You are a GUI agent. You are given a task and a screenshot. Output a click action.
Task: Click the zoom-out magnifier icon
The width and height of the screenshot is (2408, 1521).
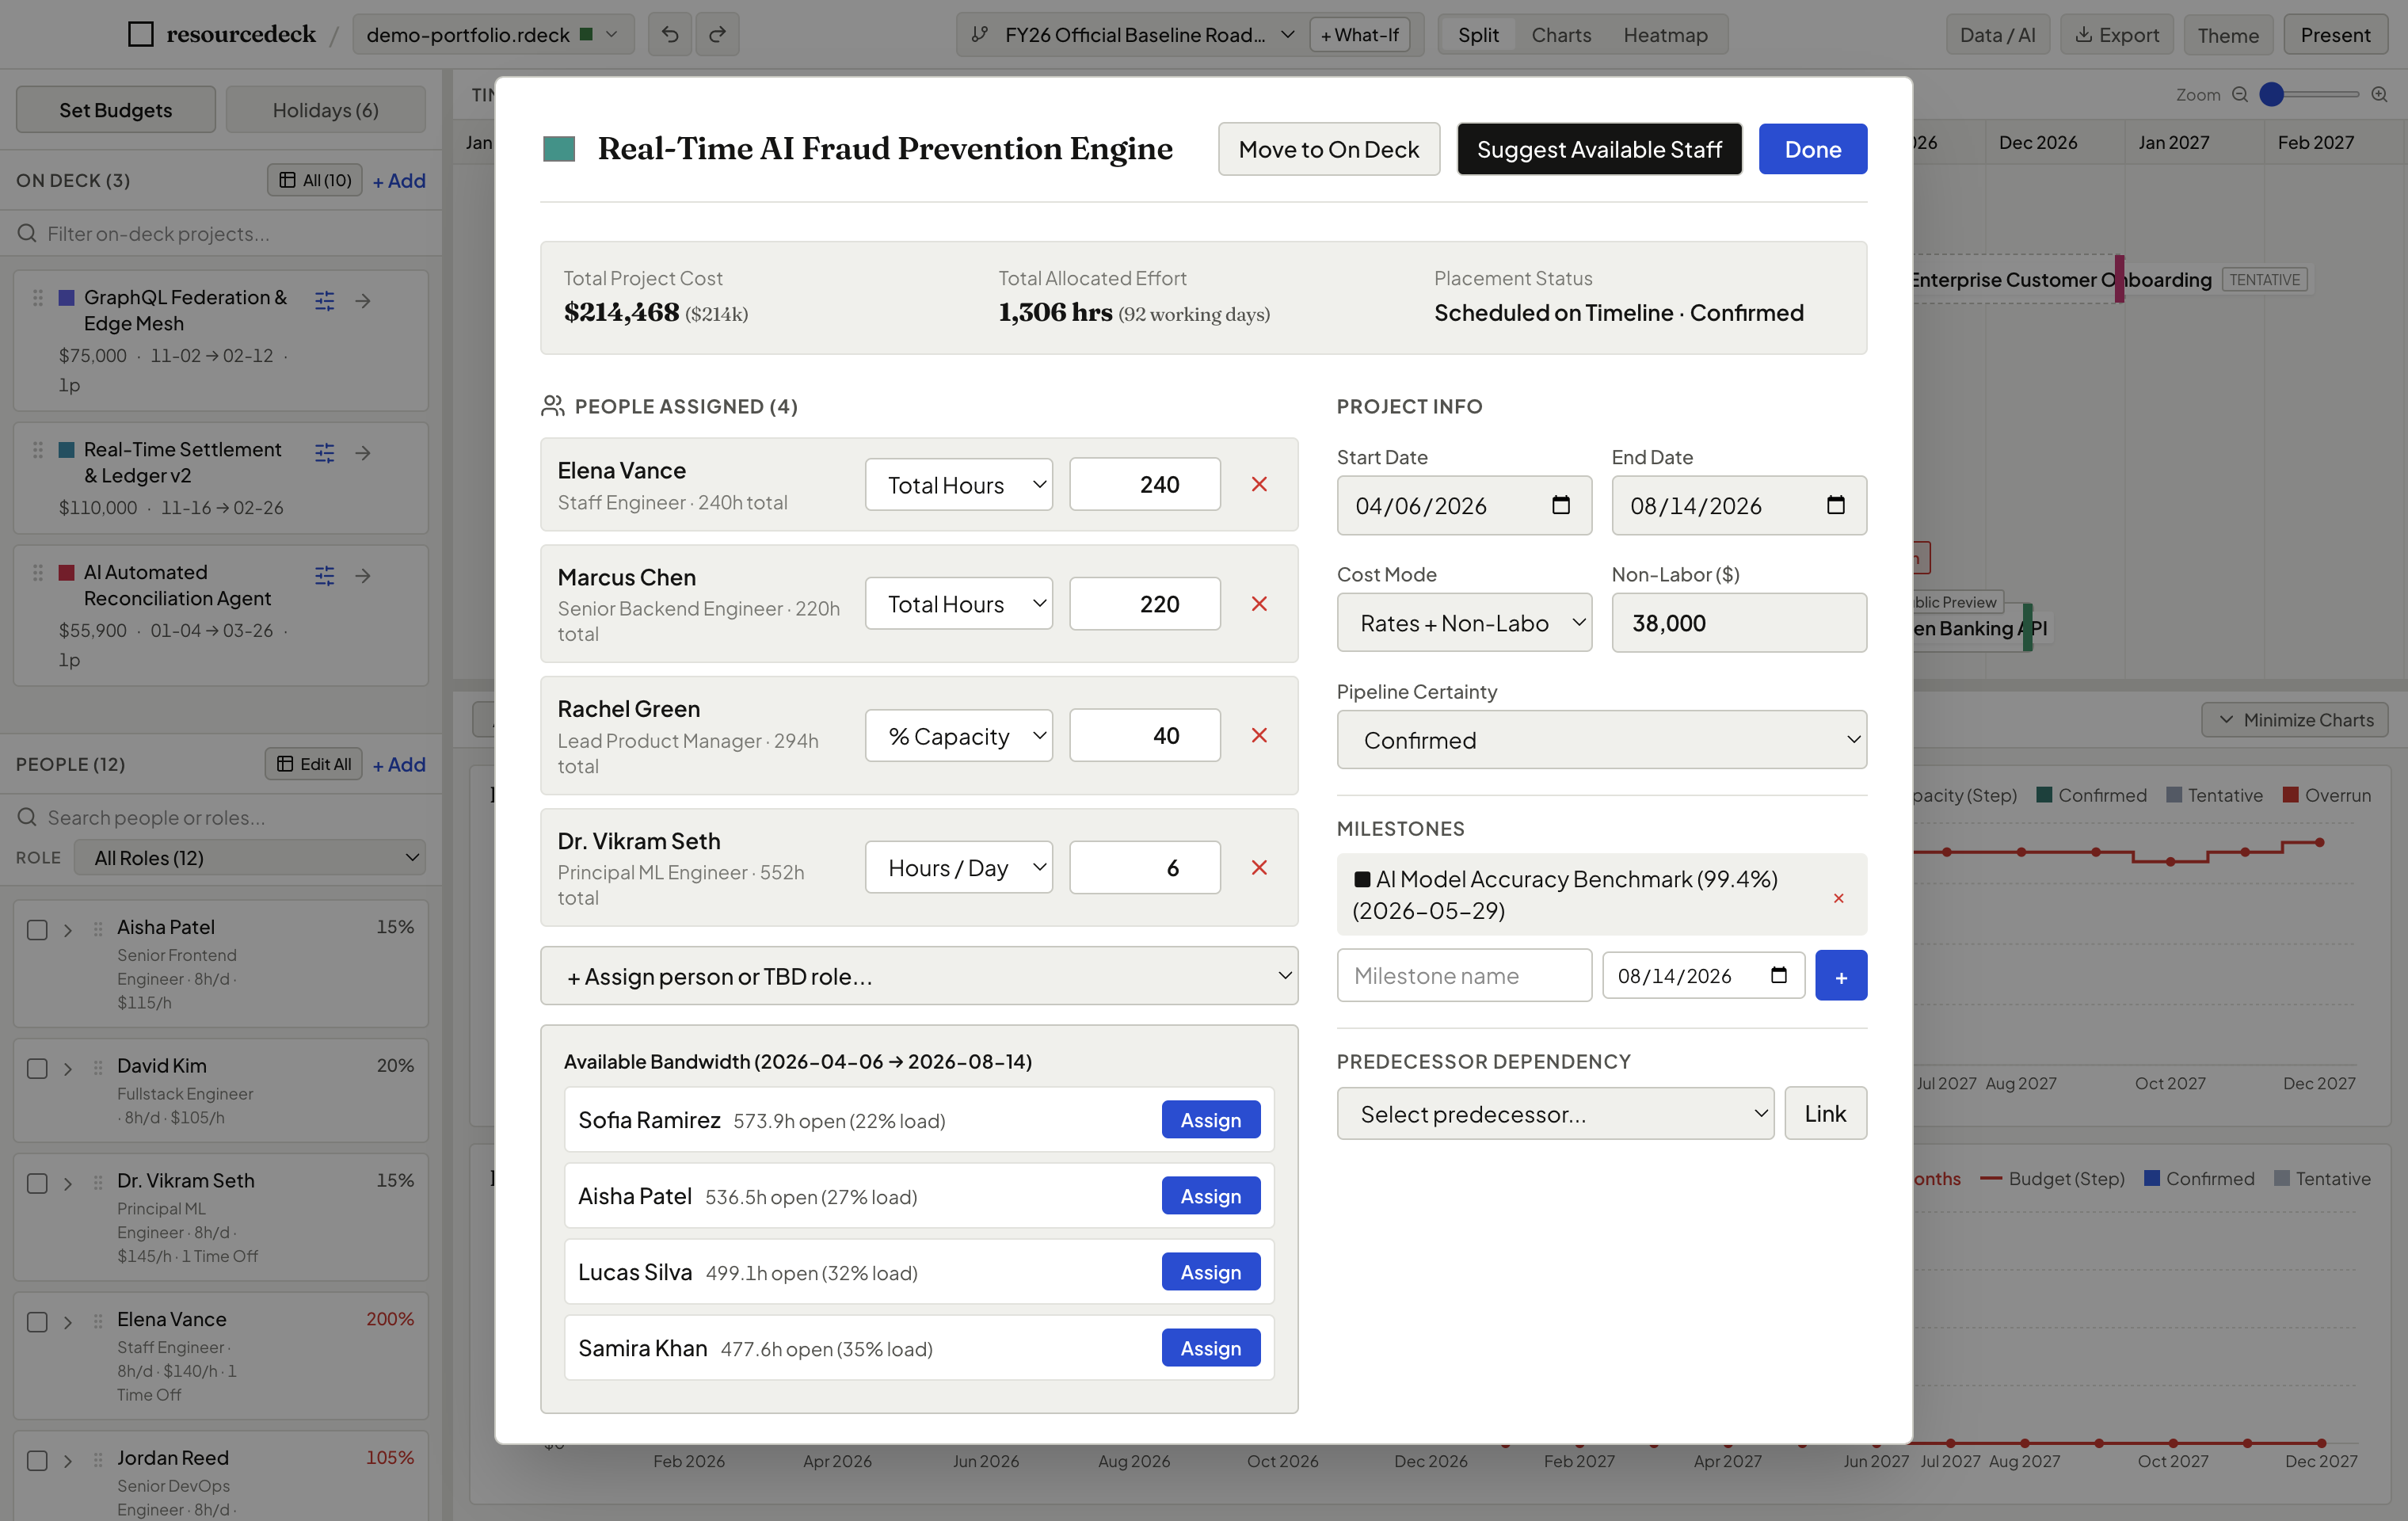tap(2240, 94)
